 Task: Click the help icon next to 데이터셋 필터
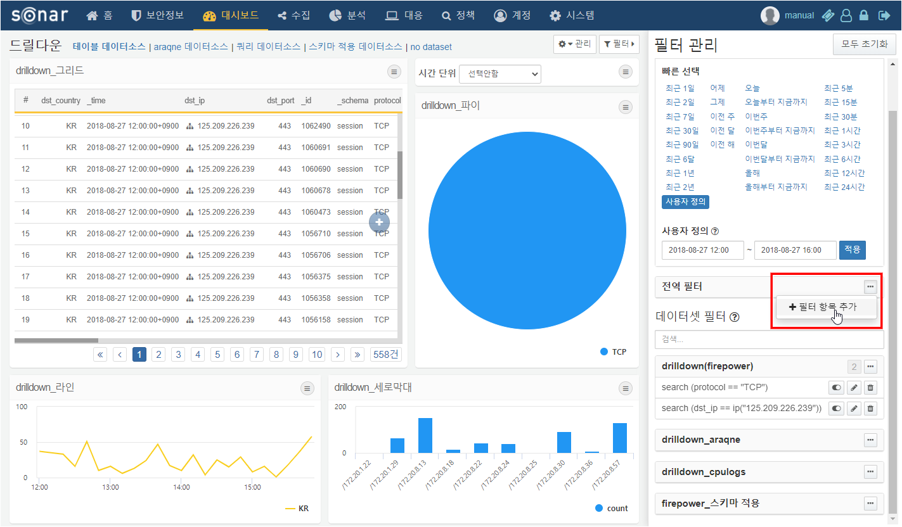coord(735,317)
